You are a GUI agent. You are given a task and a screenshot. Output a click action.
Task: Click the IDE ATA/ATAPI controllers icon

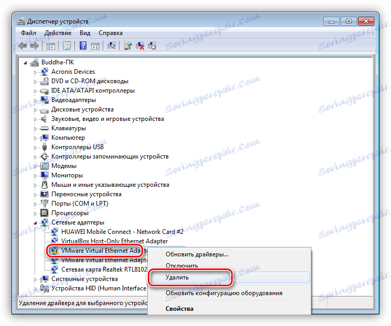click(45, 91)
